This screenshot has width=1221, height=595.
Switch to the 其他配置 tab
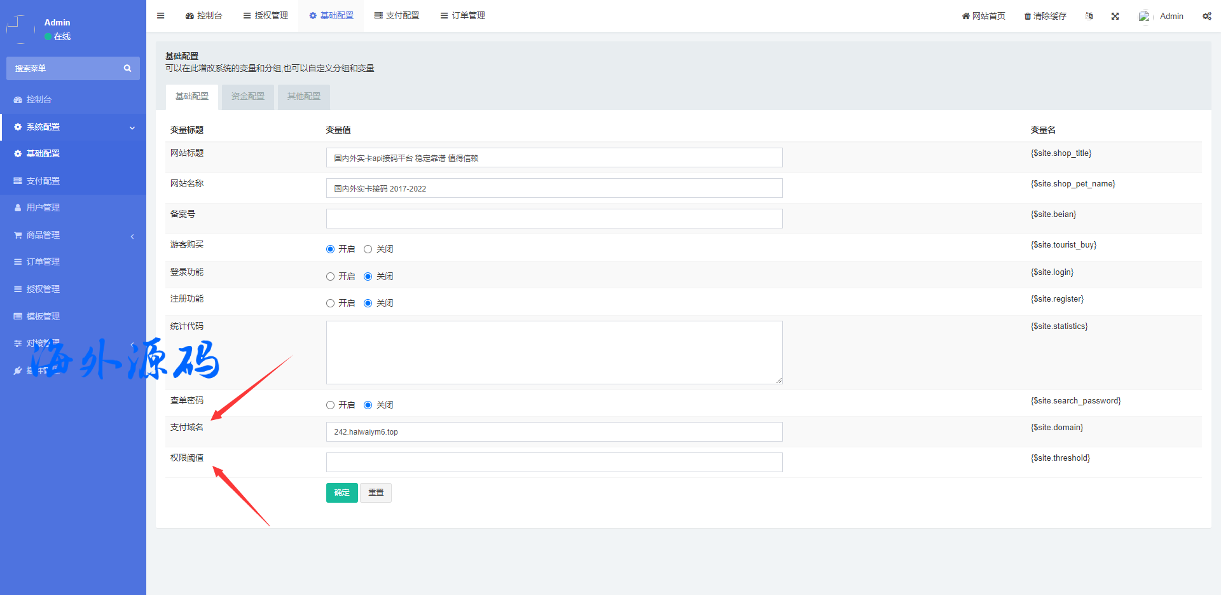pos(303,97)
